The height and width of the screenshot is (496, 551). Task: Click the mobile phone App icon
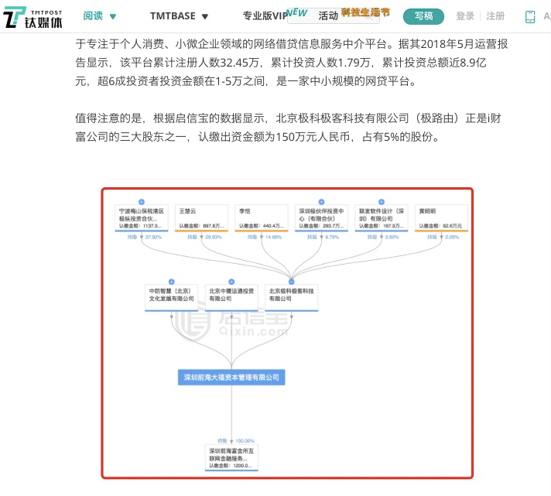pos(530,16)
